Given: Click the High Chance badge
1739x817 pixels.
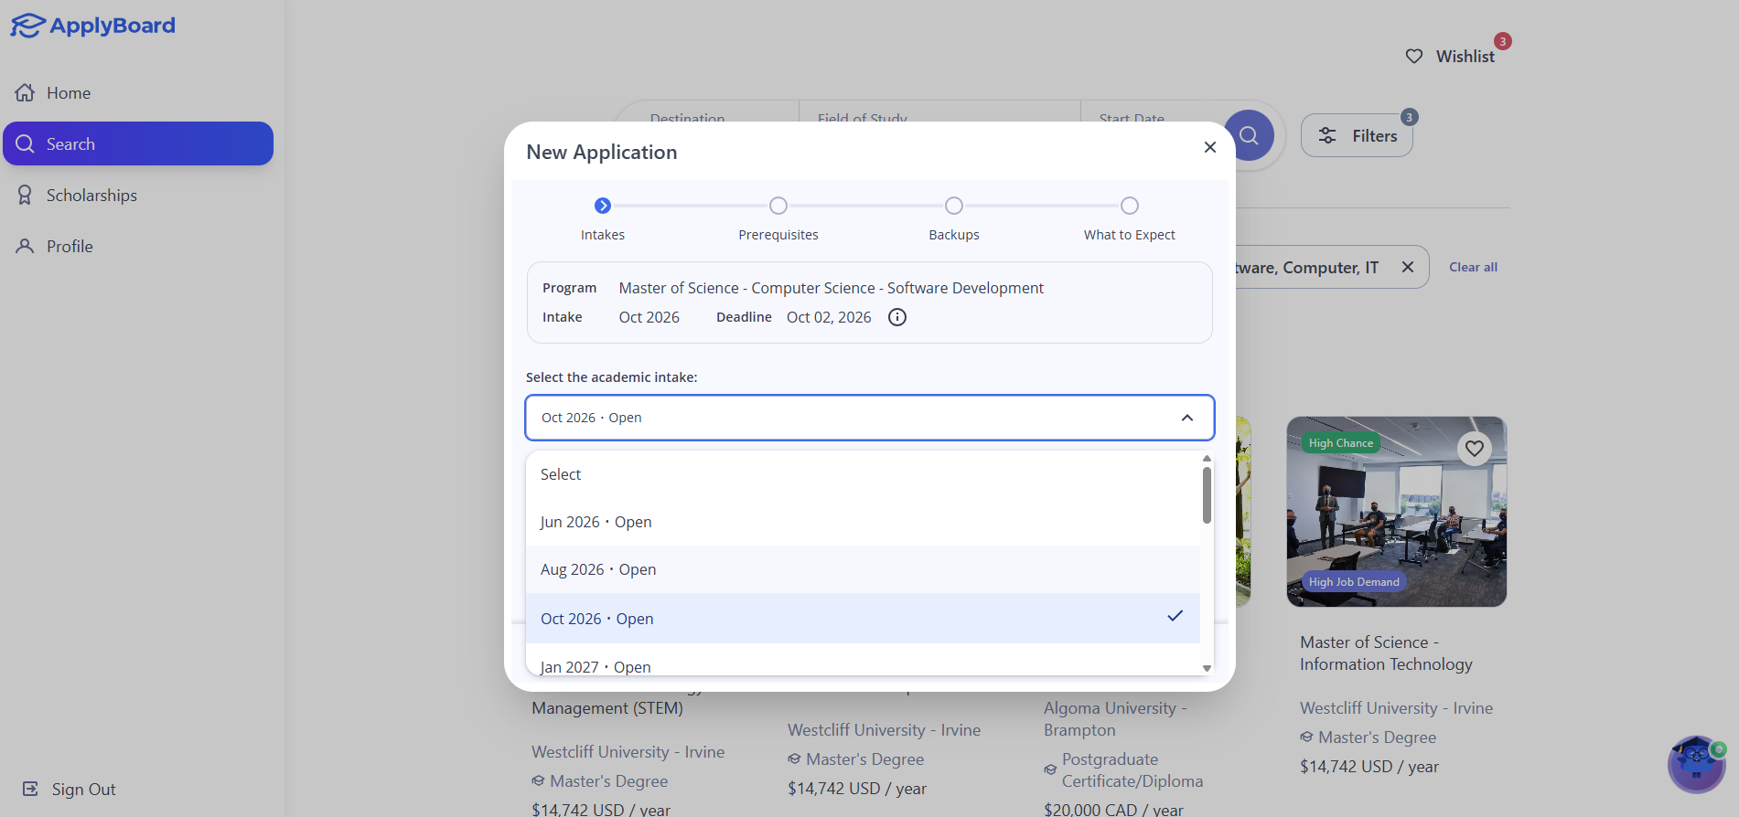Looking at the screenshot, I should point(1340,443).
